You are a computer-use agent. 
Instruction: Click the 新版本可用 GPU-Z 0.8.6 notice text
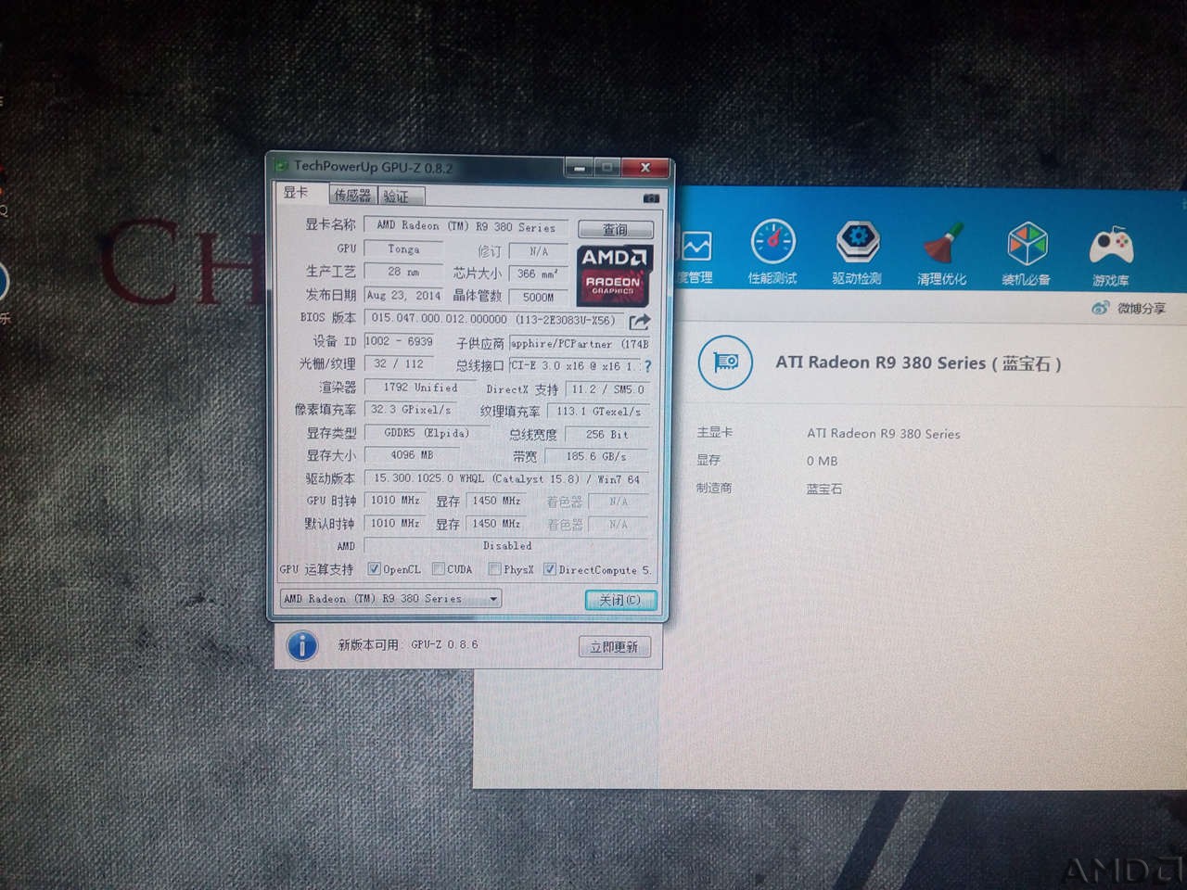click(407, 644)
